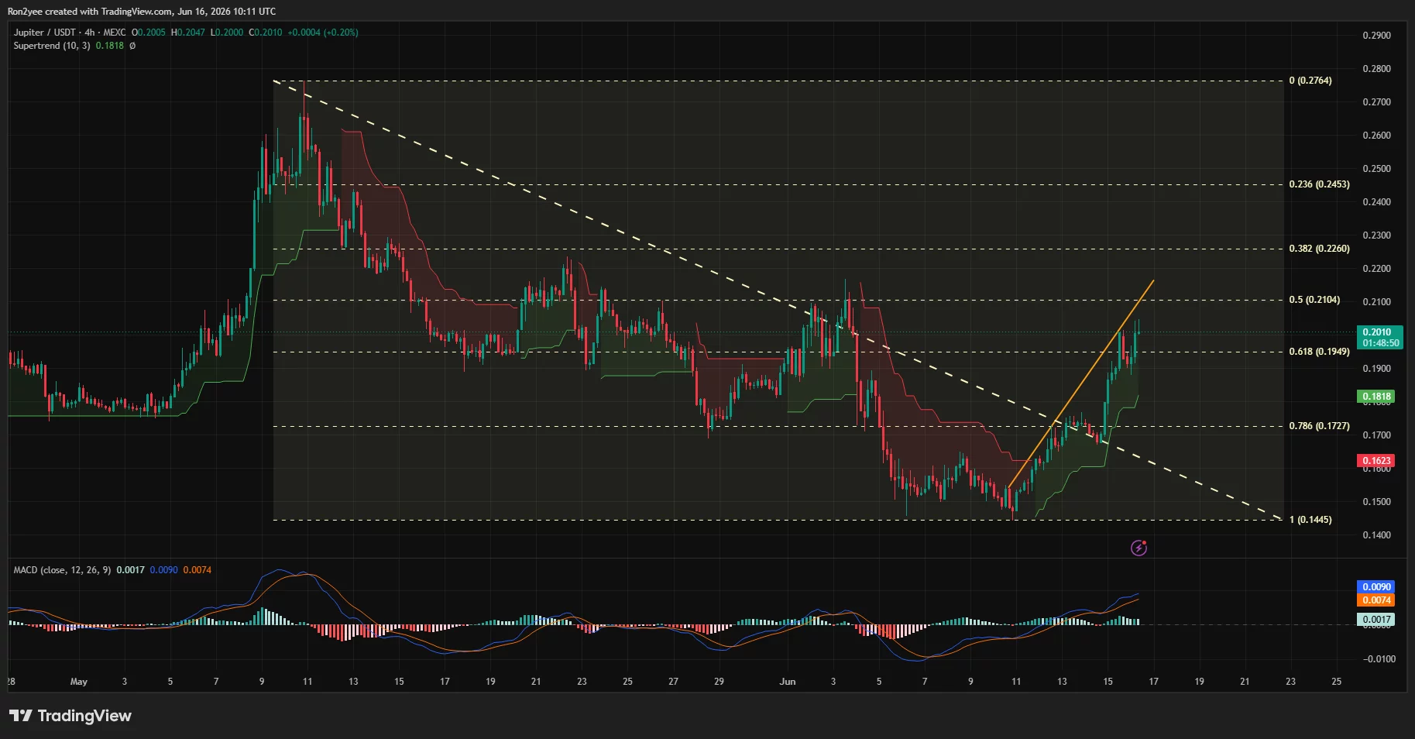Click the TradingView logo at the bottom

(x=70, y=716)
